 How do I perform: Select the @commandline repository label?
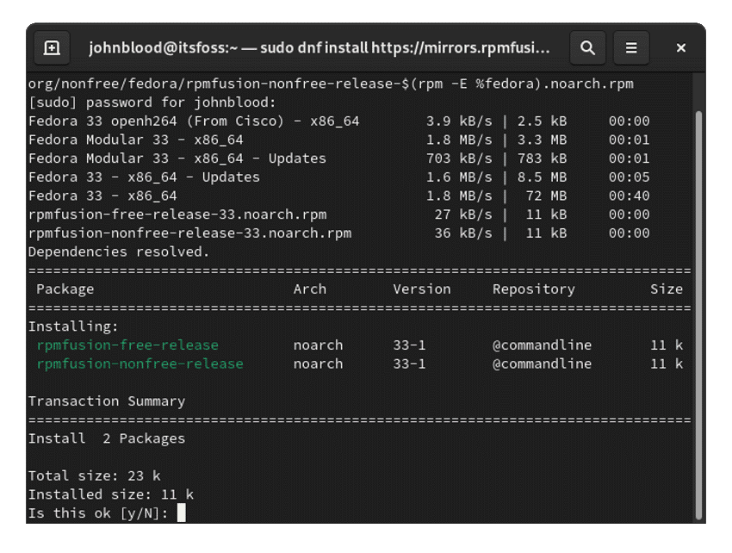pos(543,345)
